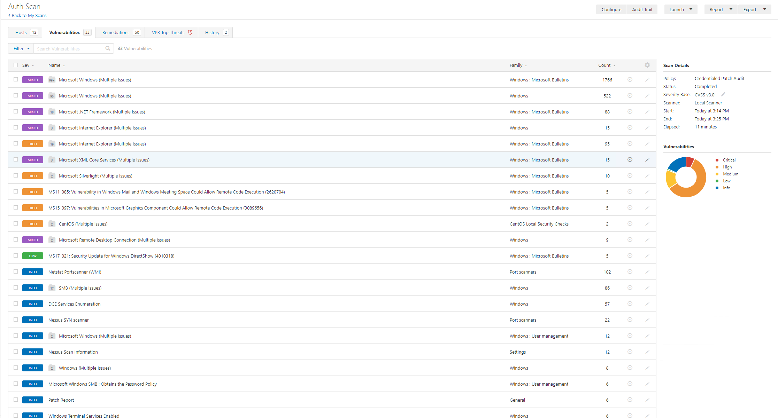Open the Export dropdown menu
The width and height of the screenshot is (778, 418).
click(755, 9)
